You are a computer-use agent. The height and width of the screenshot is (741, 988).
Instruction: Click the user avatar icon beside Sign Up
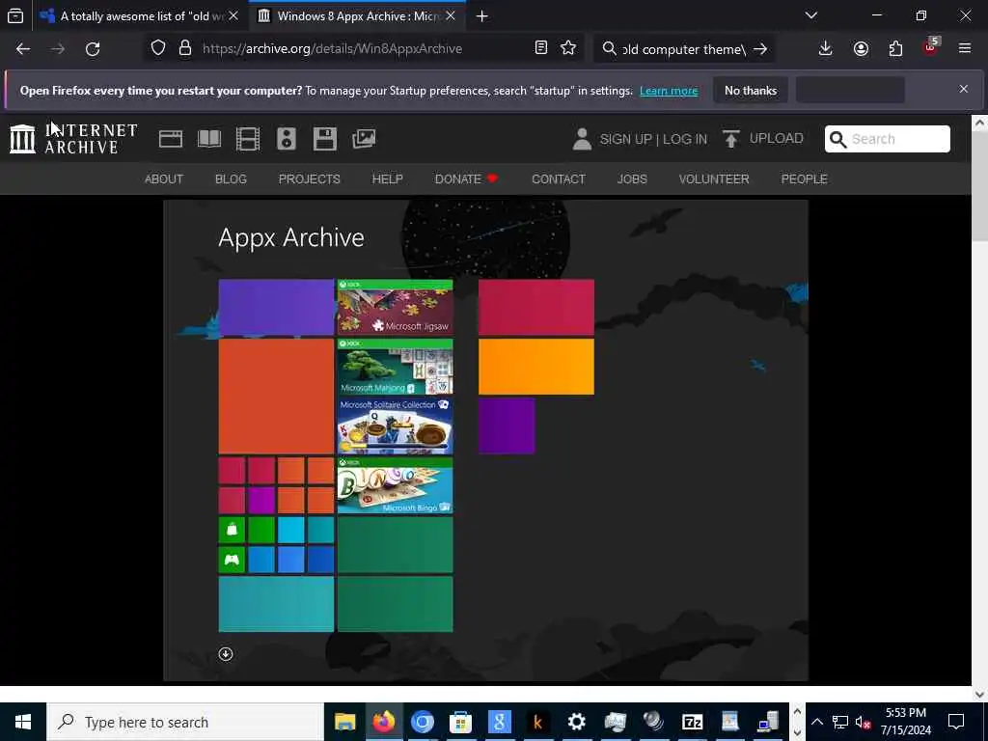coord(582,139)
